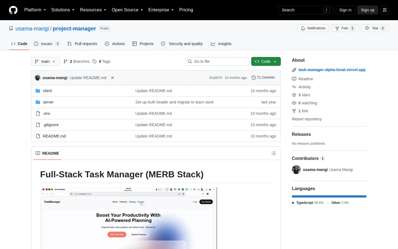The height and width of the screenshot is (249, 398).
Task: View 0 Tags
Action: (x=101, y=61)
